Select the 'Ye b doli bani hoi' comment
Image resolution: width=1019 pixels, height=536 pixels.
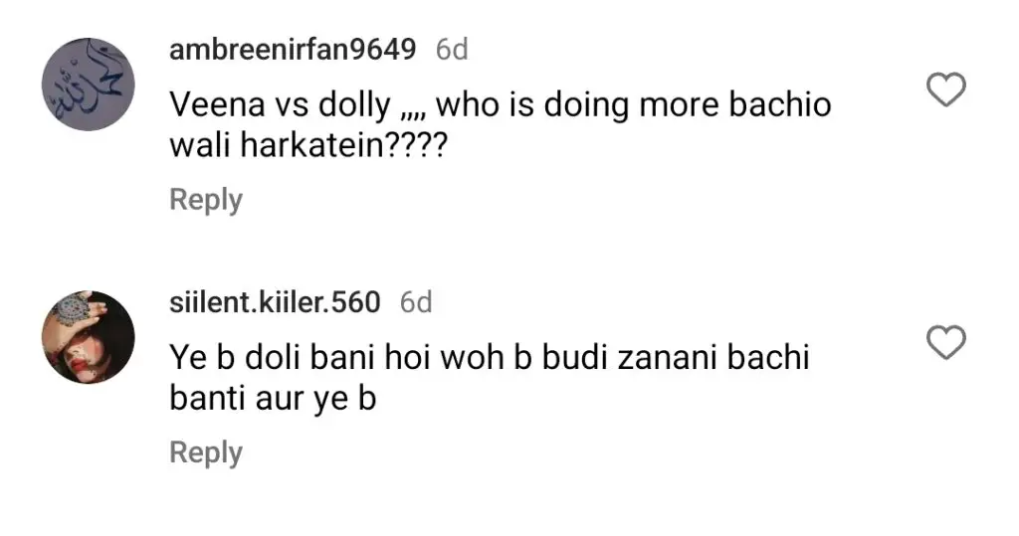pyautogui.click(x=490, y=378)
